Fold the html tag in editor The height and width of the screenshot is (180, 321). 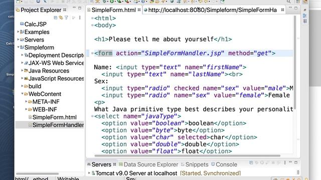pyautogui.click(x=92, y=18)
